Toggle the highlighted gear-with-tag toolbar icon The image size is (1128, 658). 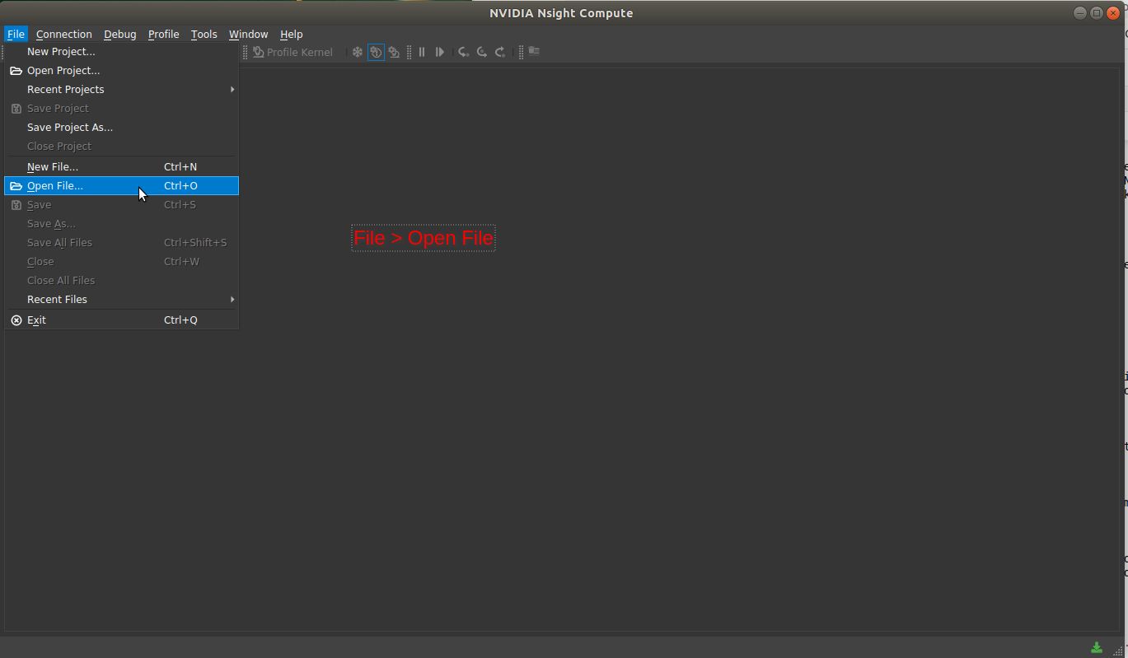pos(376,52)
